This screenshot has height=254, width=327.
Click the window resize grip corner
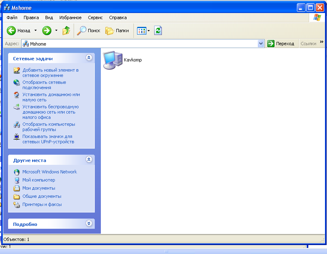click(x=322, y=241)
